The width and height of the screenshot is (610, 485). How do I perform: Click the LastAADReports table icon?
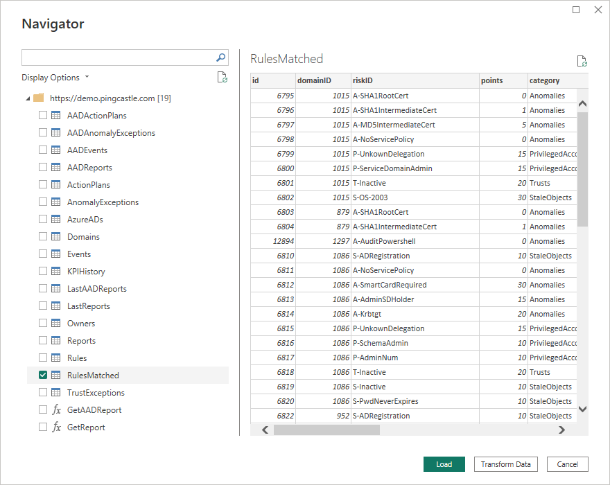(x=56, y=288)
